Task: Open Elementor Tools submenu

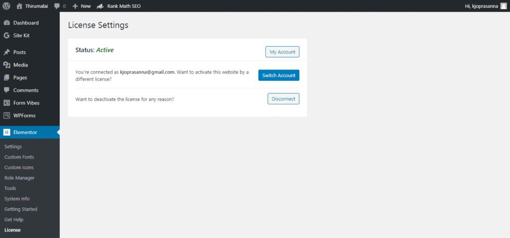Action: tap(10, 188)
